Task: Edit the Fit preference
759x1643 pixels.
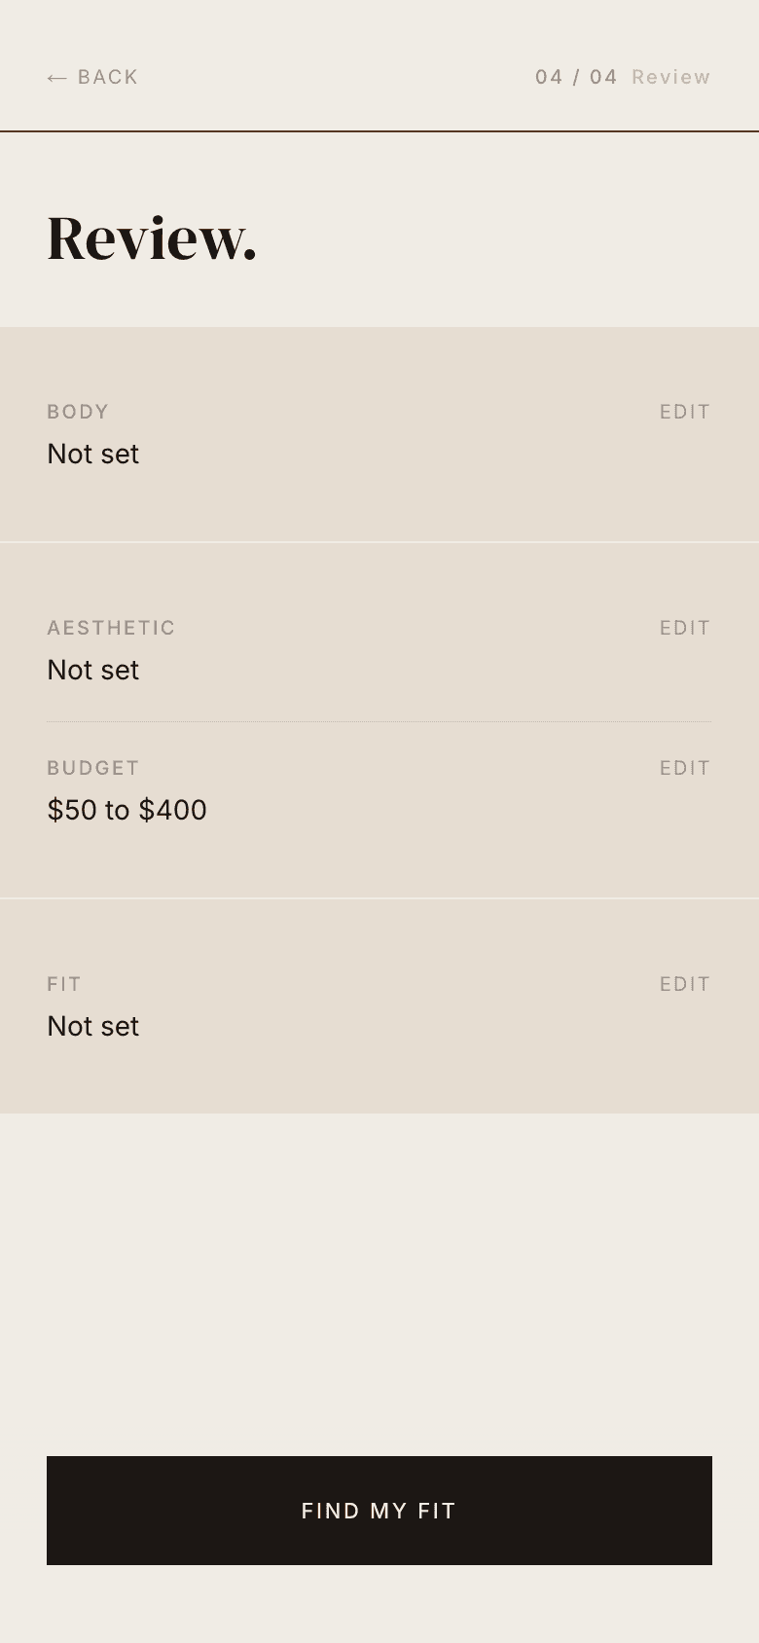Action: [x=684, y=984]
